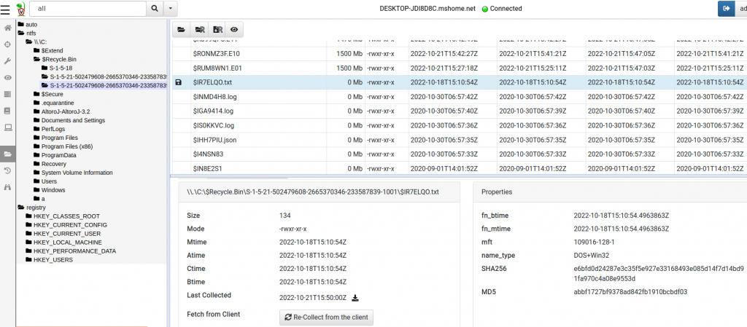
Task: Open Notebooks book icon in sidebar
Action: [x=7, y=111]
